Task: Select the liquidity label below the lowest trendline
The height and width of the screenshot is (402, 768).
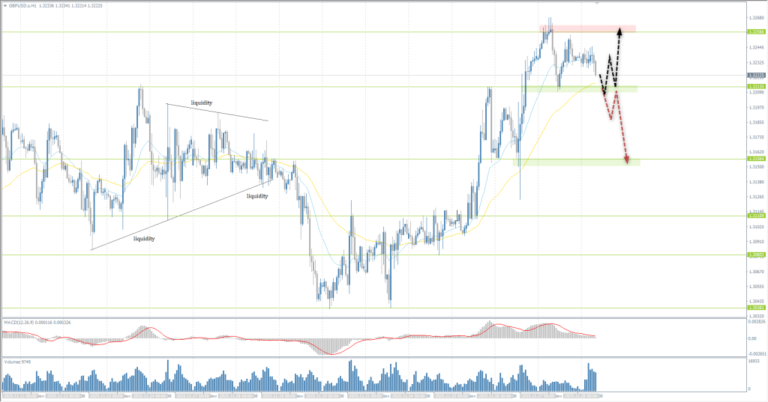Action: [x=144, y=239]
